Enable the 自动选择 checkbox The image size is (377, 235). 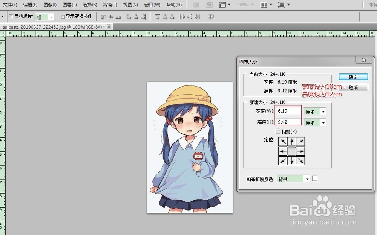tap(11, 16)
